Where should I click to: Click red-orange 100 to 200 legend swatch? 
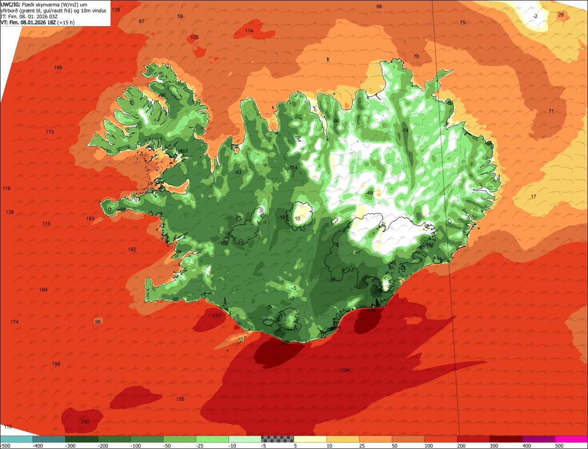tap(441, 439)
